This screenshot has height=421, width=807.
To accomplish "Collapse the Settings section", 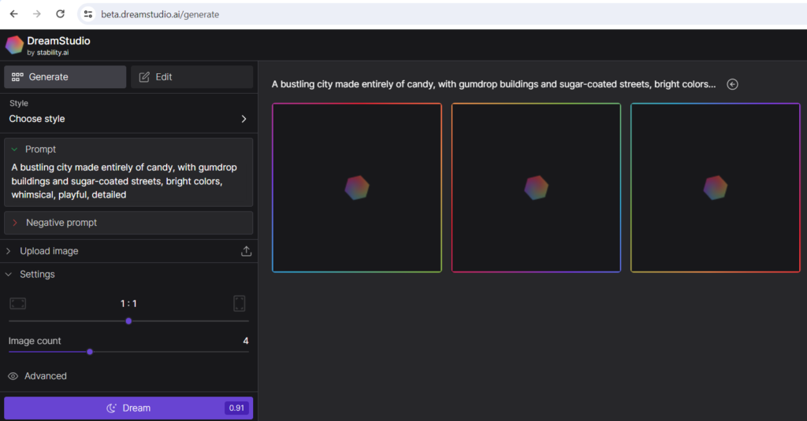I will [x=9, y=275].
